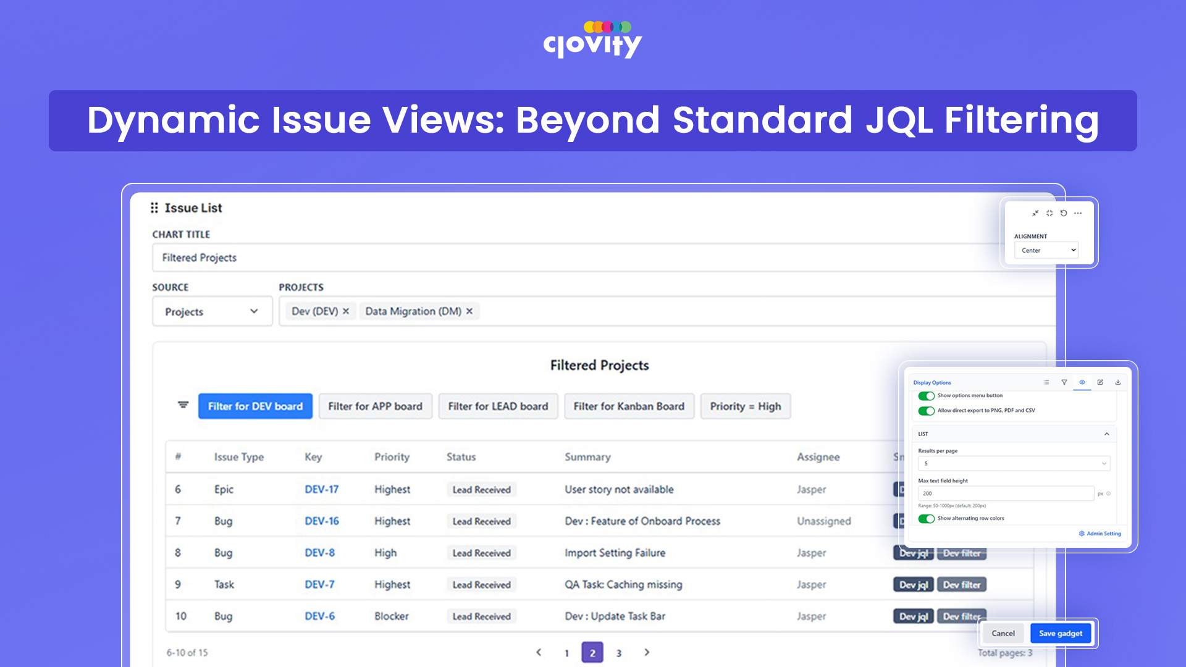This screenshot has height=667, width=1186.
Task: Go to previous page arrow
Action: (x=539, y=652)
